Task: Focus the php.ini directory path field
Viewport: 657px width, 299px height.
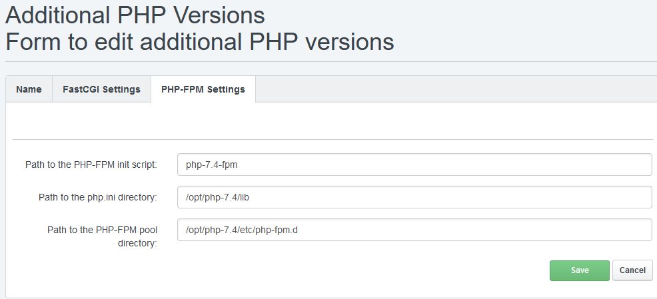Action: click(x=414, y=197)
